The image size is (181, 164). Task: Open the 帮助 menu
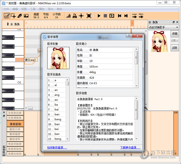click(59, 9)
